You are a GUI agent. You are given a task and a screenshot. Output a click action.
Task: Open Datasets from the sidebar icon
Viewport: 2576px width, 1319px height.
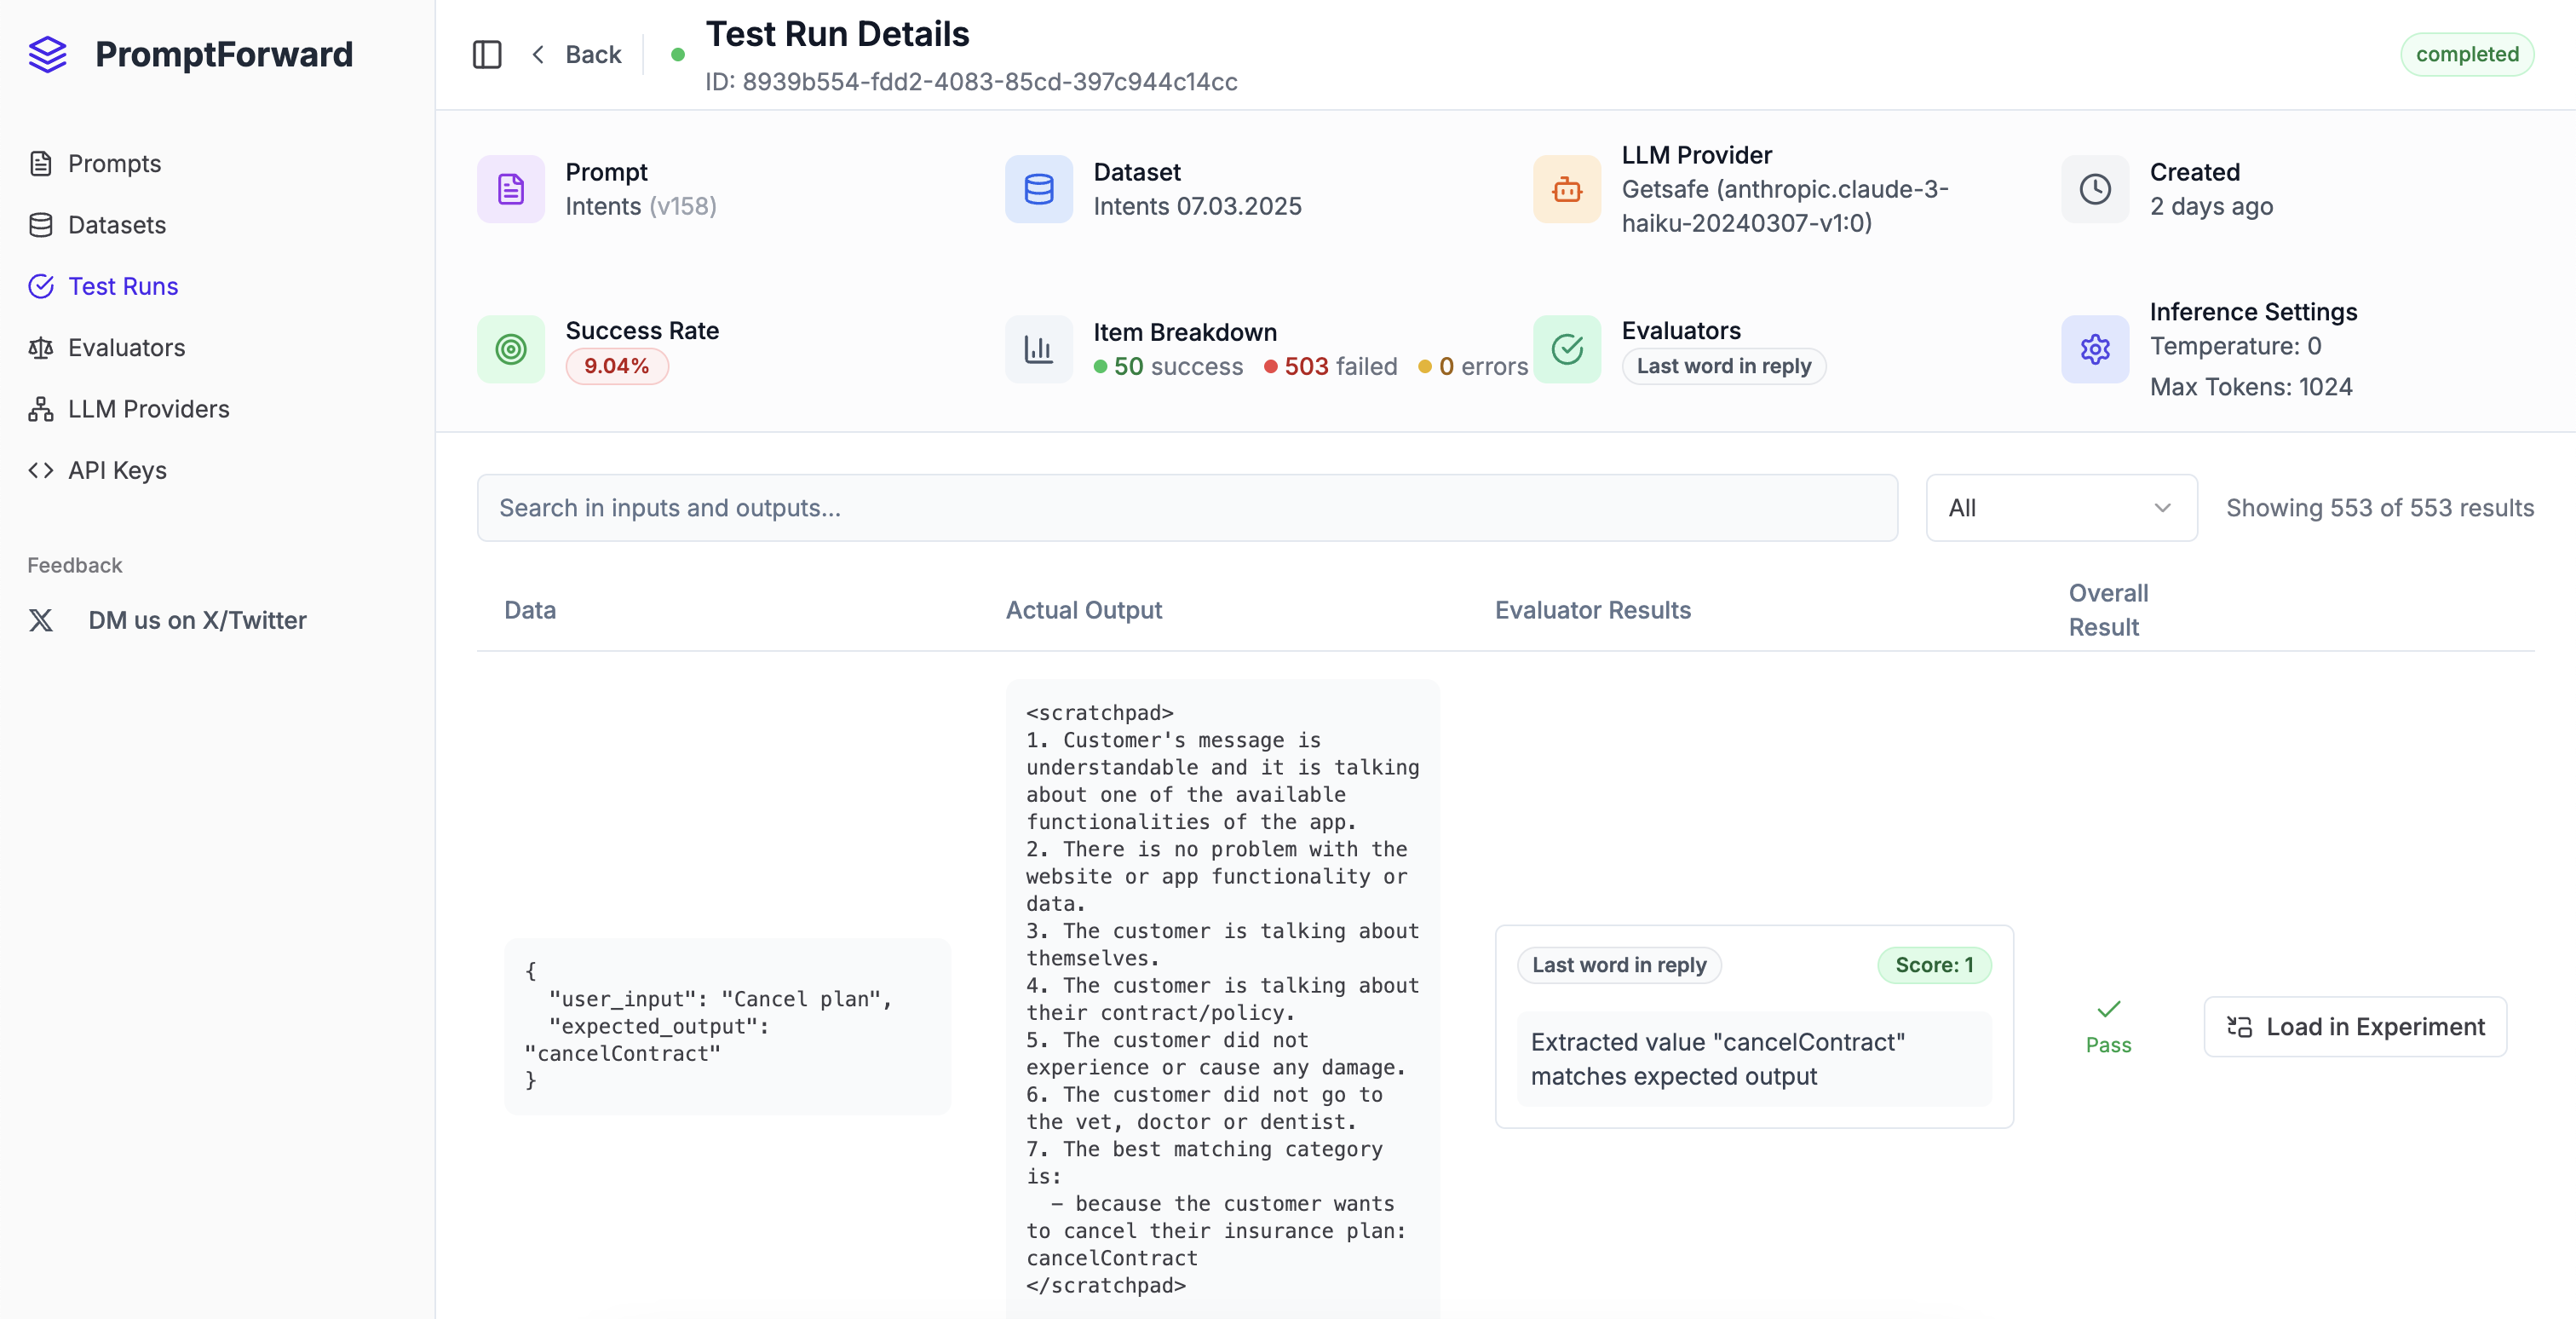click(x=41, y=224)
